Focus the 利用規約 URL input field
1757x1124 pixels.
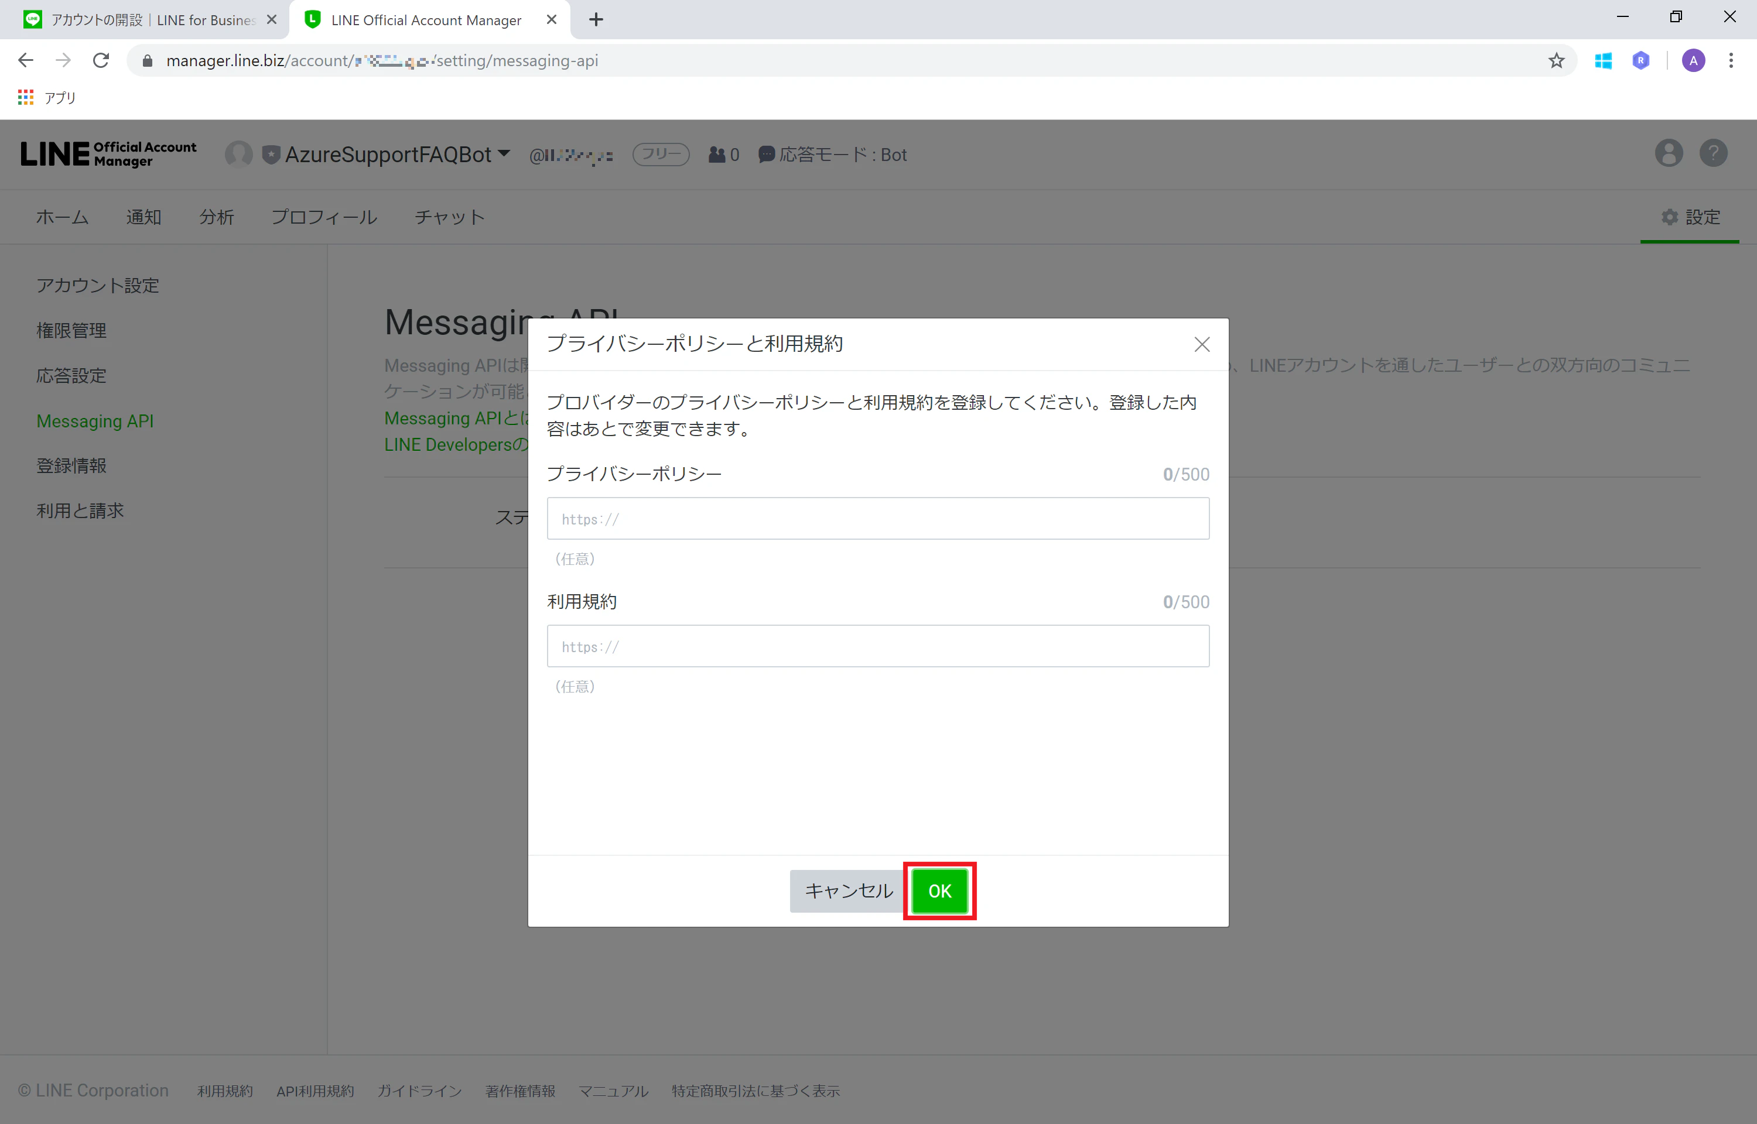coord(878,646)
